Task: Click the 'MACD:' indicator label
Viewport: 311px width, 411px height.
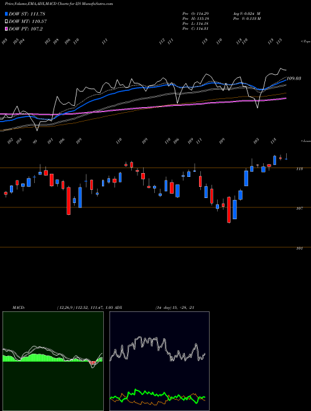Action: 19,308
